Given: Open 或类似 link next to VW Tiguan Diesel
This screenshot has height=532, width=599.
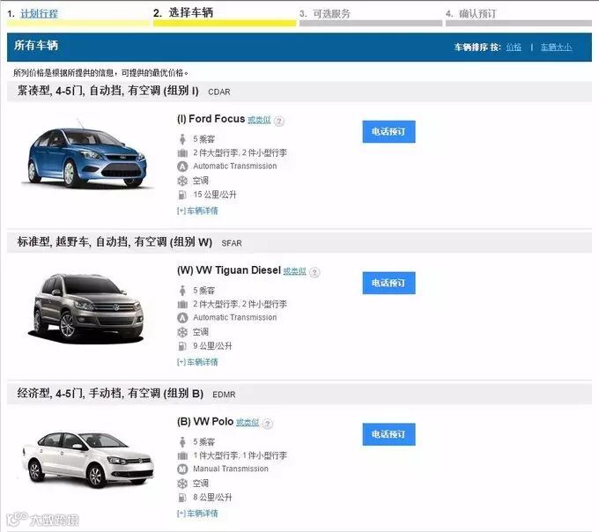Looking at the screenshot, I should [294, 271].
